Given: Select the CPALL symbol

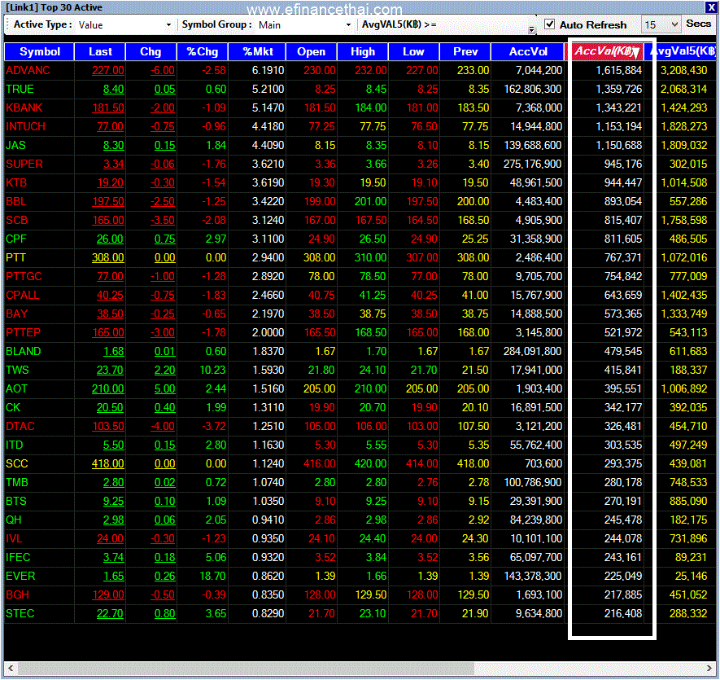Looking at the screenshot, I should (x=23, y=295).
